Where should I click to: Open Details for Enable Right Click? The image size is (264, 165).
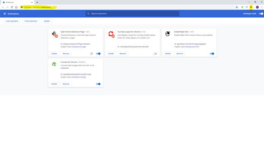click(x=168, y=54)
